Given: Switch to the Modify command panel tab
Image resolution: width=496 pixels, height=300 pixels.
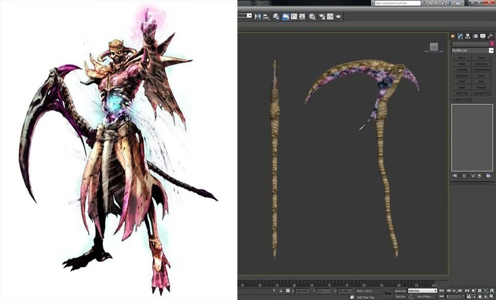Looking at the screenshot, I should 460,36.
